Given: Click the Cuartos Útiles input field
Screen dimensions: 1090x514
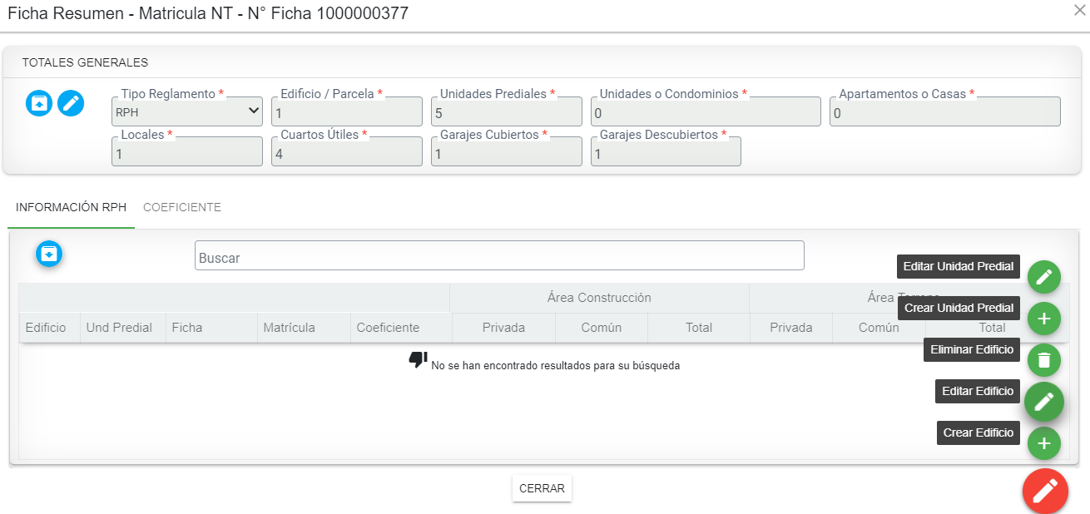Looking at the screenshot, I should [346, 152].
